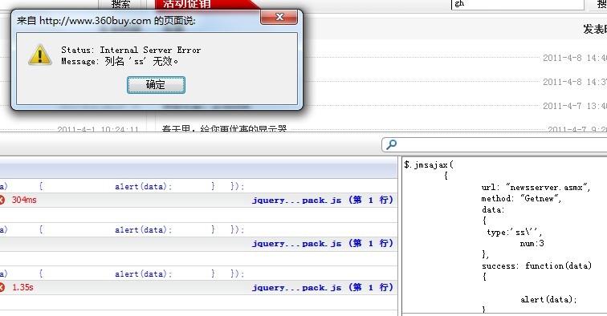The image size is (607, 316).
Task: Click the dialog title '来自 http://www.360buy.com 的页面说'
Action: 106,21
